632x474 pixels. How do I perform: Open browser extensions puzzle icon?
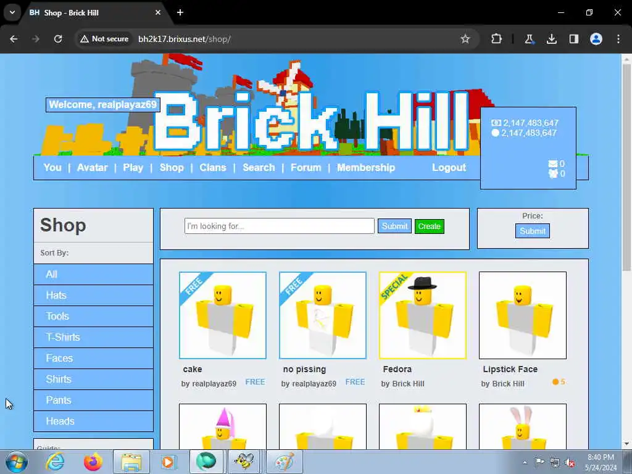tap(496, 39)
